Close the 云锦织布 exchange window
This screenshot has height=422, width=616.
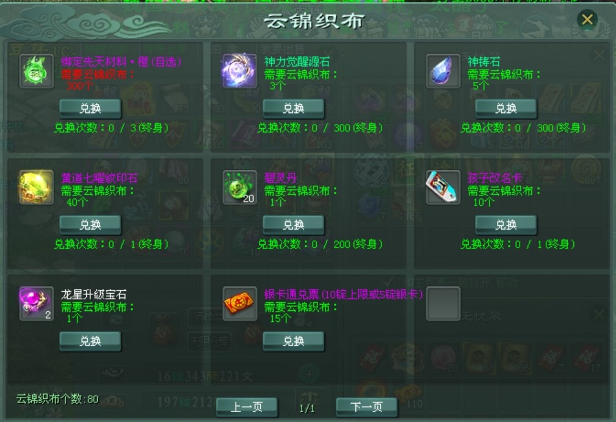[587, 20]
